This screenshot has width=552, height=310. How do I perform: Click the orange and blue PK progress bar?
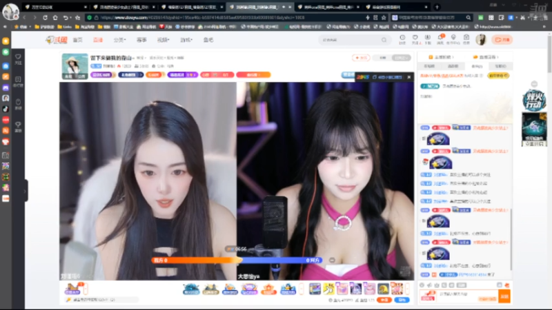[237, 260]
